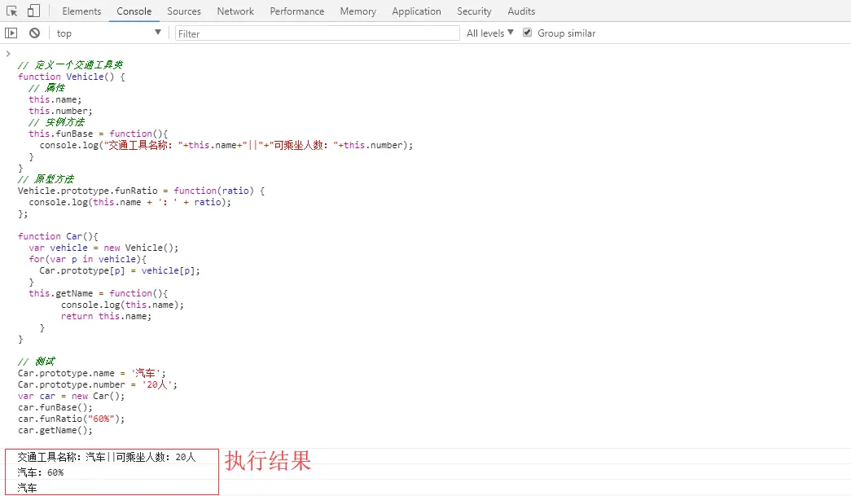Open the Audits tab
851x496 pixels.
point(521,11)
